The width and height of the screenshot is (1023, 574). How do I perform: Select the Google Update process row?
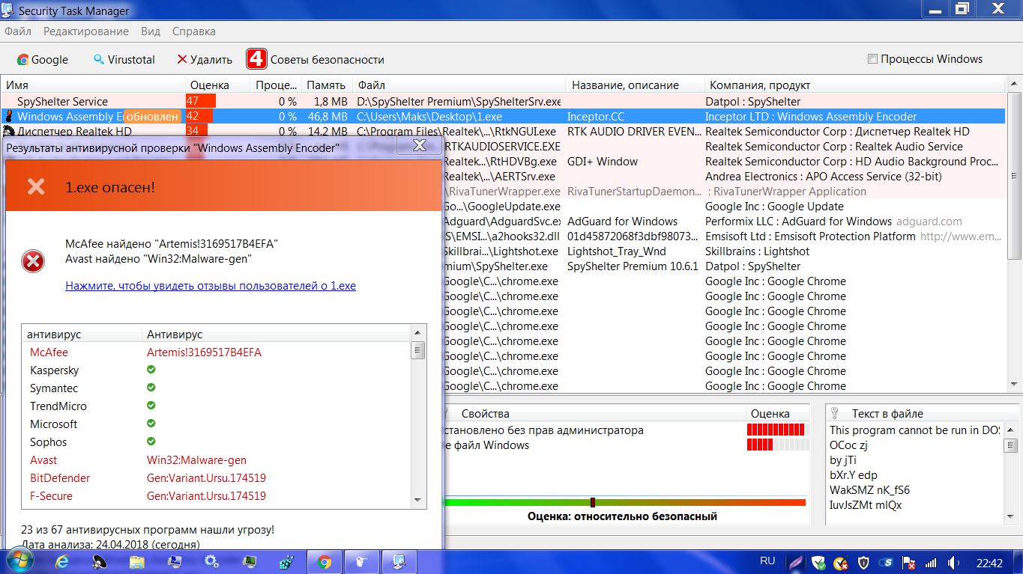tap(724, 207)
